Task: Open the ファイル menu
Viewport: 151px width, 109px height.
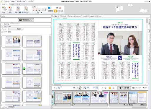Action: click(7, 1)
